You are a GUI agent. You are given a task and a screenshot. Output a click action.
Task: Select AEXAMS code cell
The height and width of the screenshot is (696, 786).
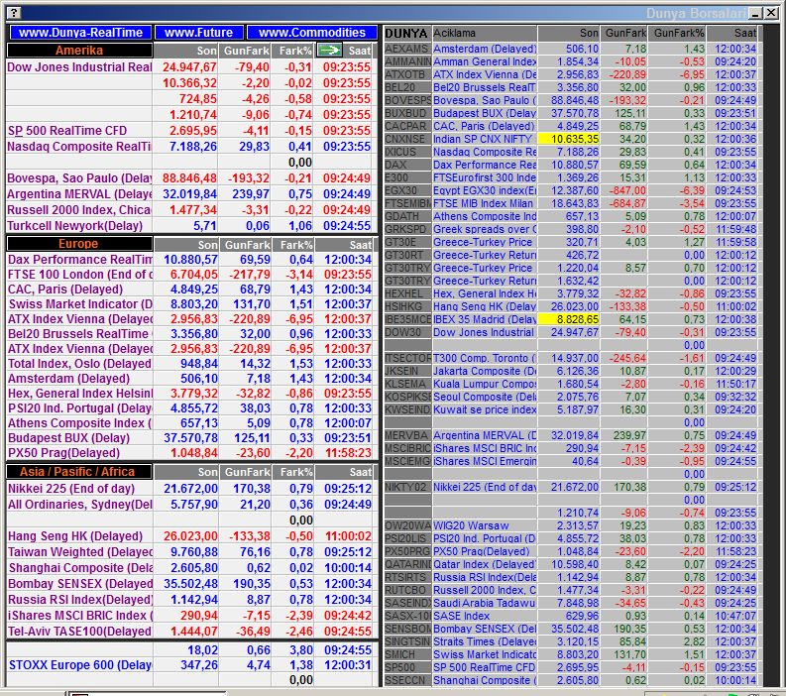[x=407, y=49]
